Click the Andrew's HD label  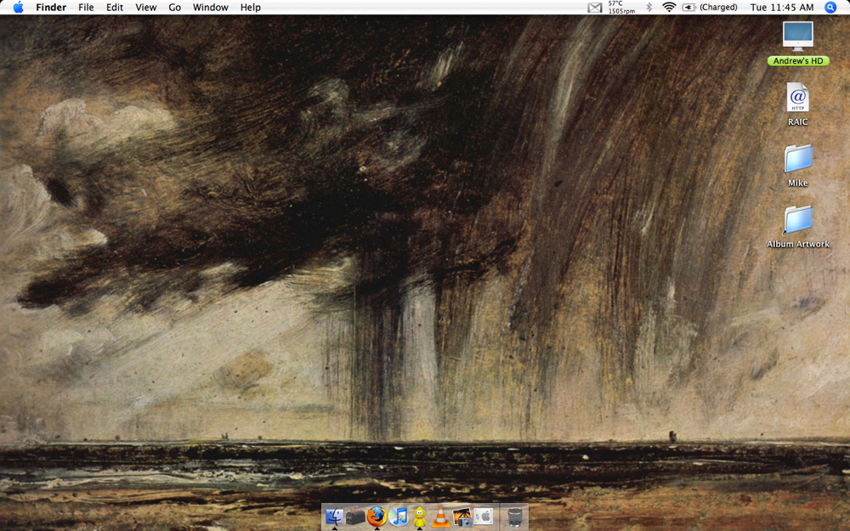pyautogui.click(x=798, y=60)
